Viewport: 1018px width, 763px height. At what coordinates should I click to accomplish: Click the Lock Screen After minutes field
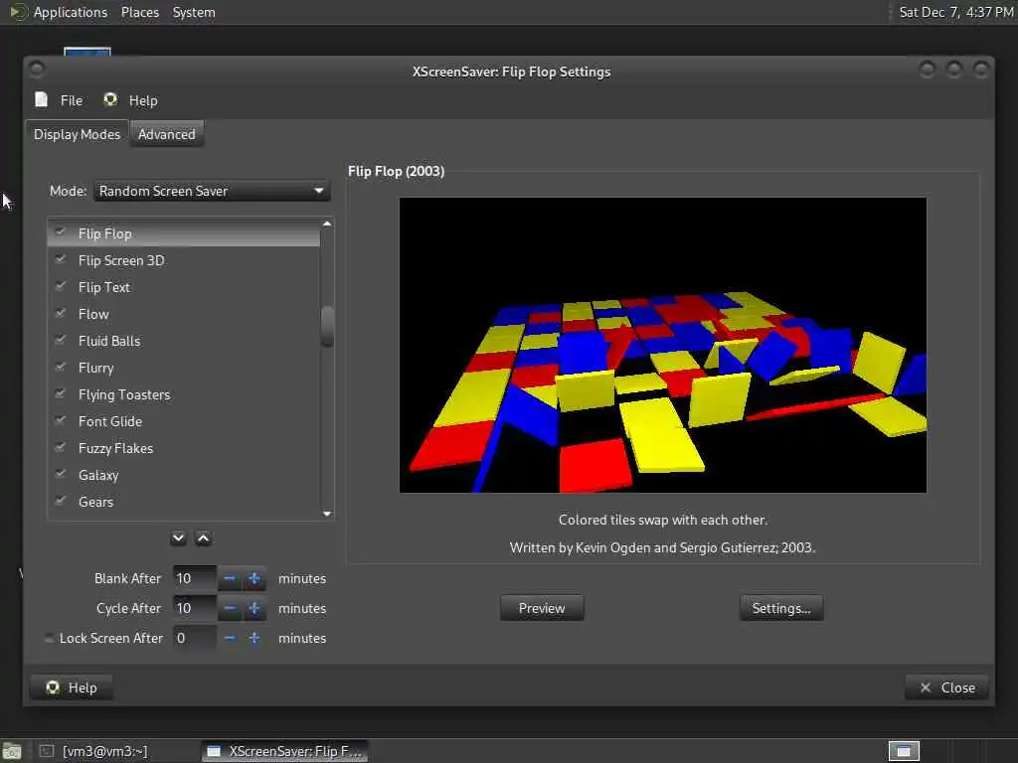pos(194,638)
